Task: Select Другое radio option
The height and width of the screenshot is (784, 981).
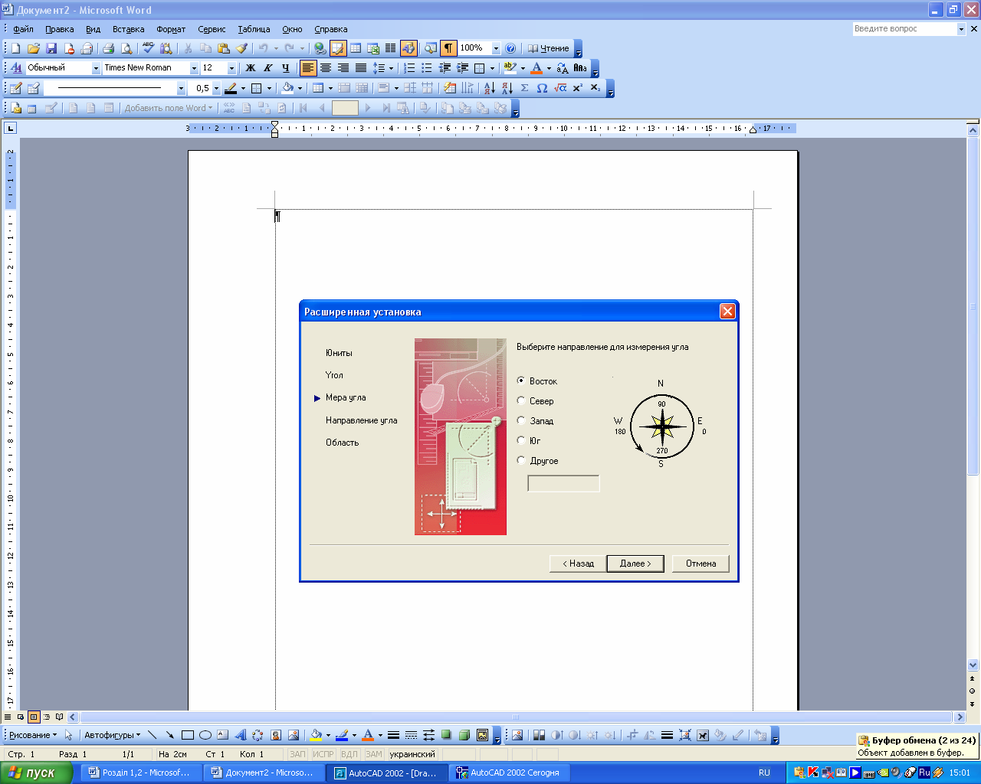Action: click(521, 460)
